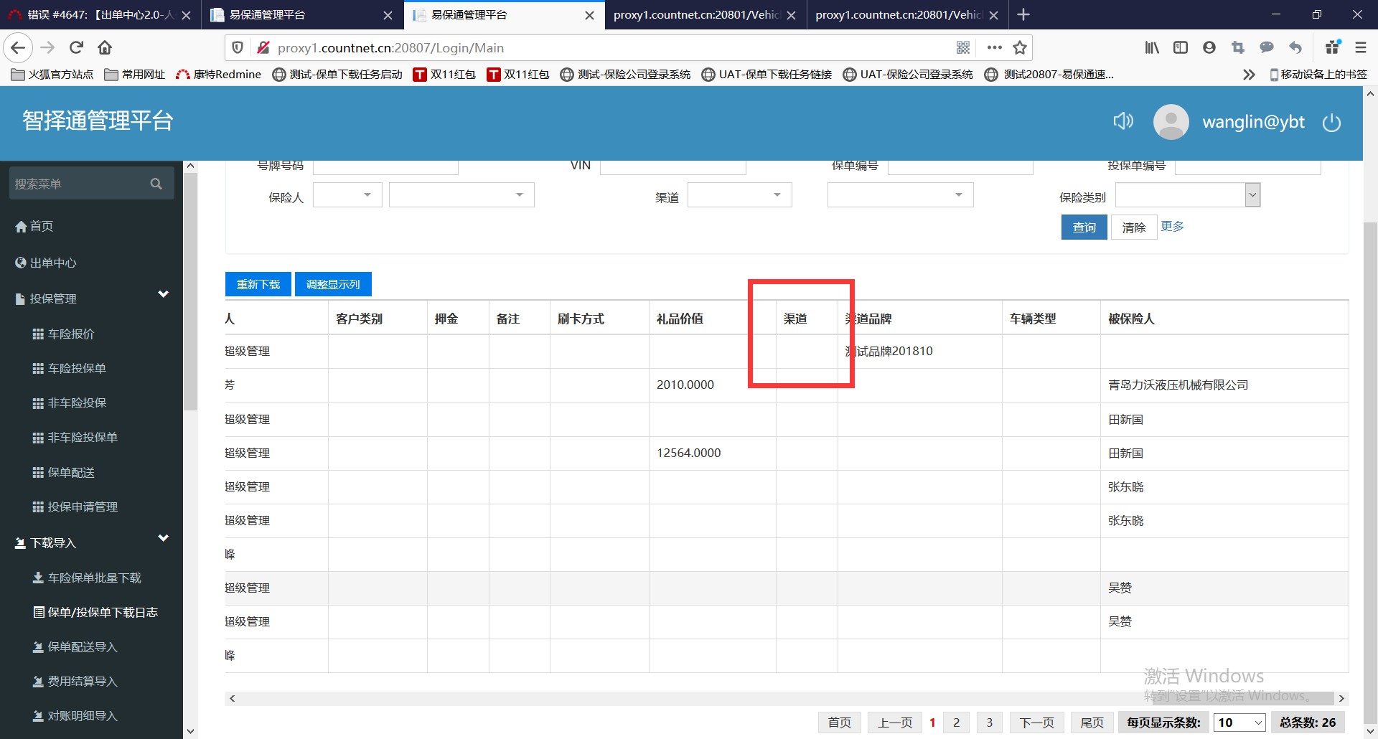Open page actions three-dot menu

(994, 47)
